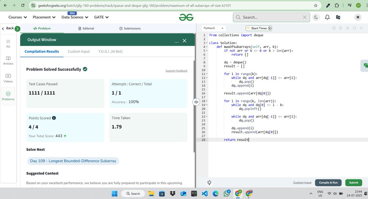Collapse sidebar with green arrow button
The image size is (368, 199).
point(17,28)
